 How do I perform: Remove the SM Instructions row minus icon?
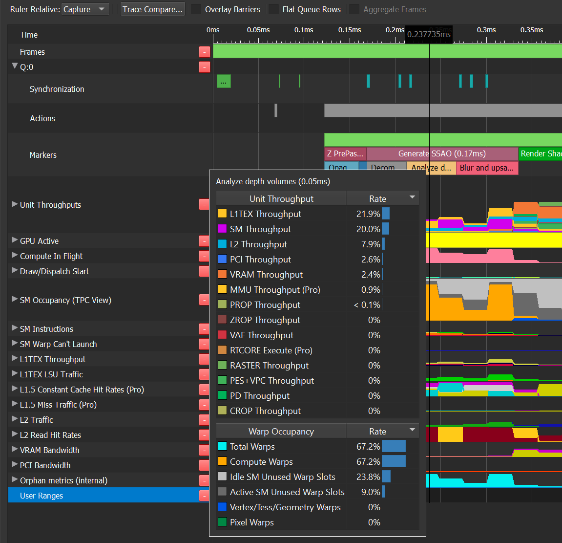click(205, 329)
